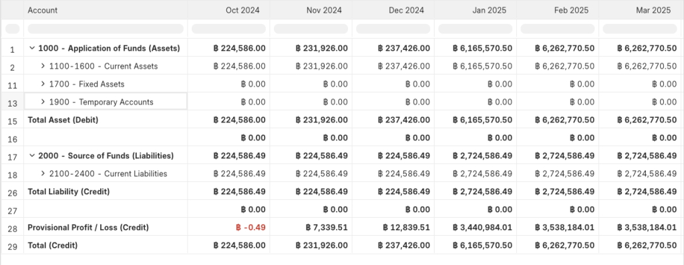The width and height of the screenshot is (684, 265).
Task: Expand the 1900 - Temporary Accounts row
Action: point(43,102)
